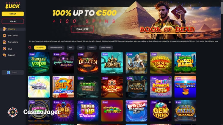Open Live Casino from sidebar icon
Viewport: 223px width, 125px height.
4,35
